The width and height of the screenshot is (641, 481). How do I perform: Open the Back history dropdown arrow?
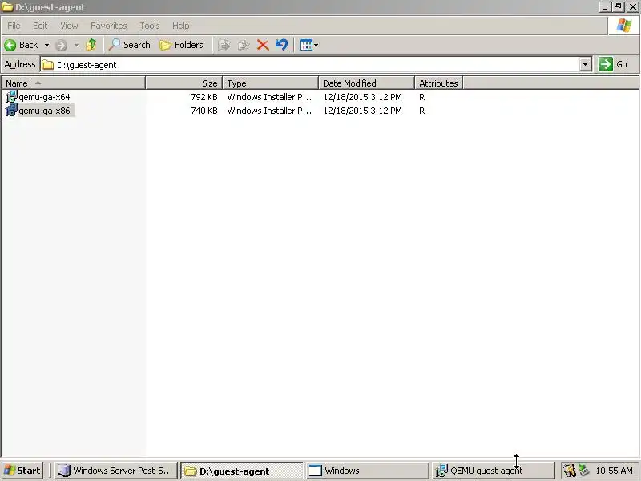pyautogui.click(x=46, y=45)
